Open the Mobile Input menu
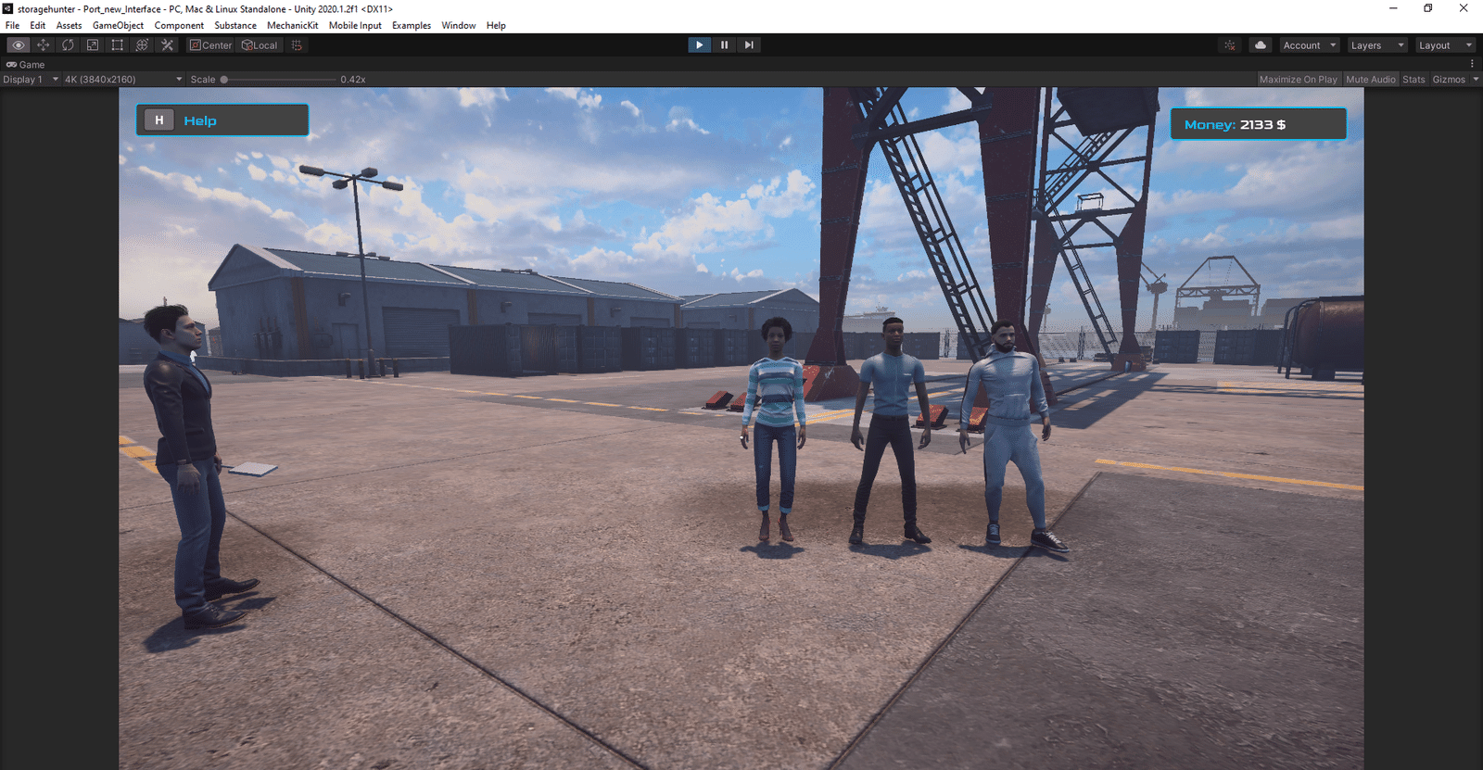This screenshot has width=1483, height=770. point(355,25)
